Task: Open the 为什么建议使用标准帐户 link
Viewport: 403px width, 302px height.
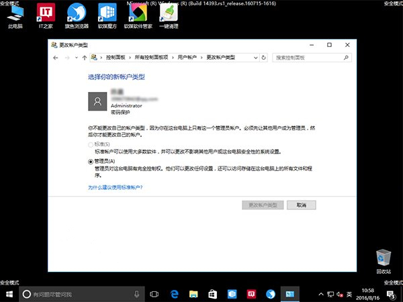Action: [115, 188]
